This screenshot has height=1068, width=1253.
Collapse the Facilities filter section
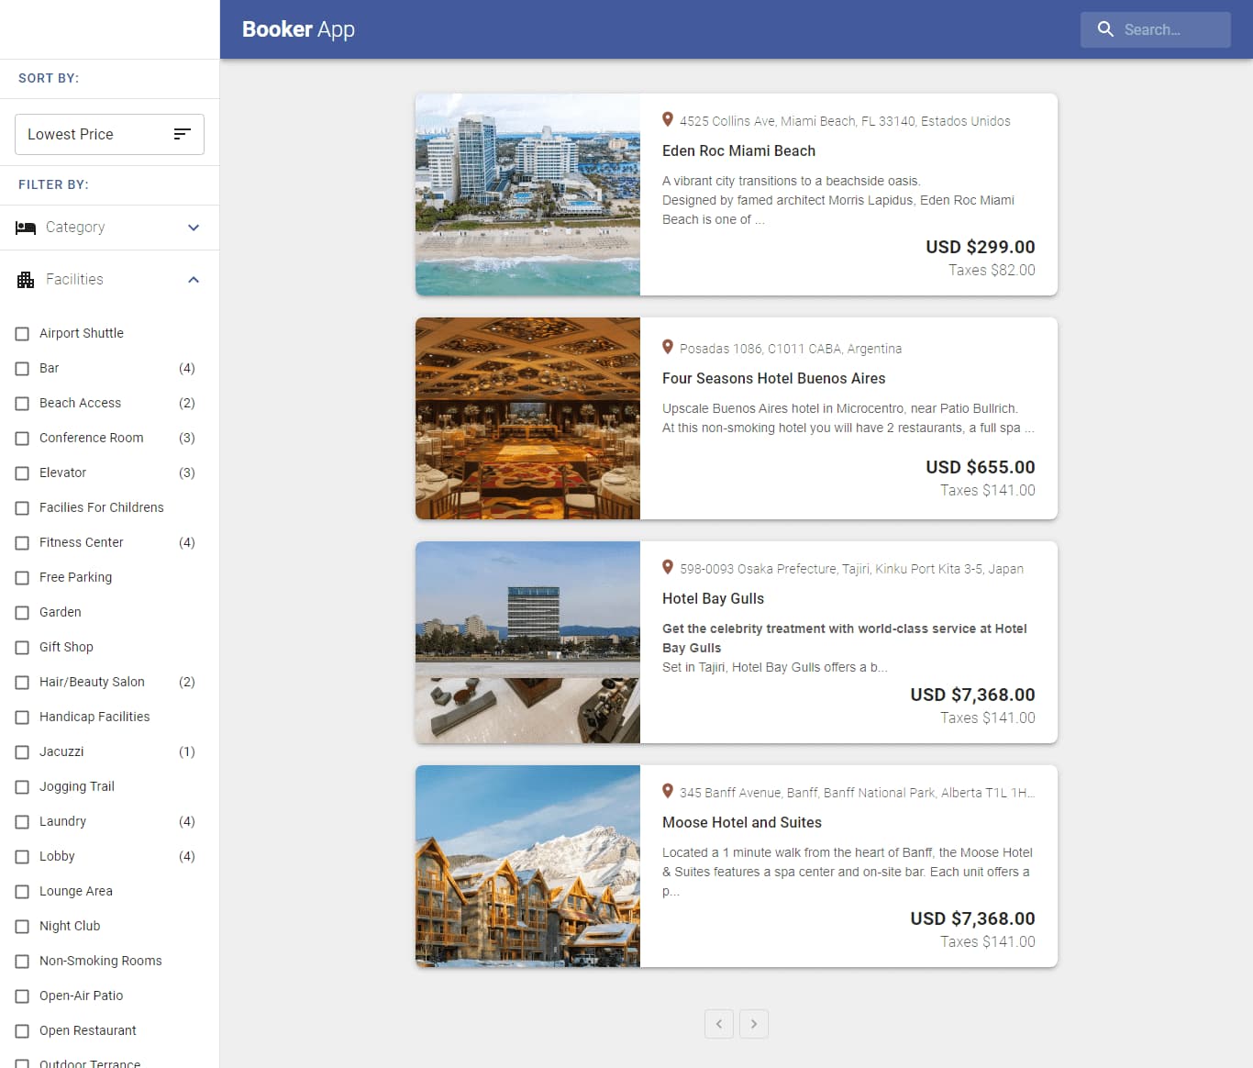pos(193,280)
